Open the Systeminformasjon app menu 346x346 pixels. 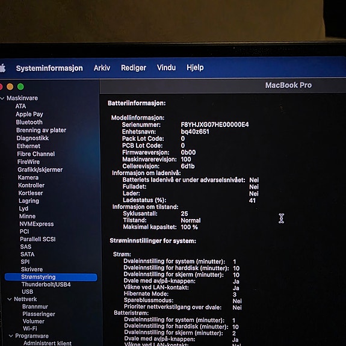pyautogui.click(x=49, y=68)
